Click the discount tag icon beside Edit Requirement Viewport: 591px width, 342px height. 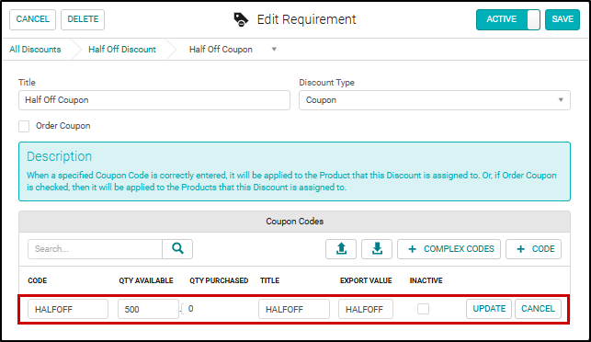point(241,19)
